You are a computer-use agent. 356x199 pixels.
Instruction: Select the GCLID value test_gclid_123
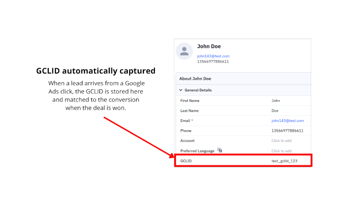[284, 161]
